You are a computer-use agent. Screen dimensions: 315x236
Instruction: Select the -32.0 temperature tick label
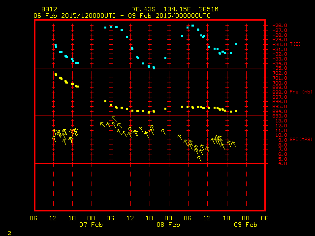(280, 54)
